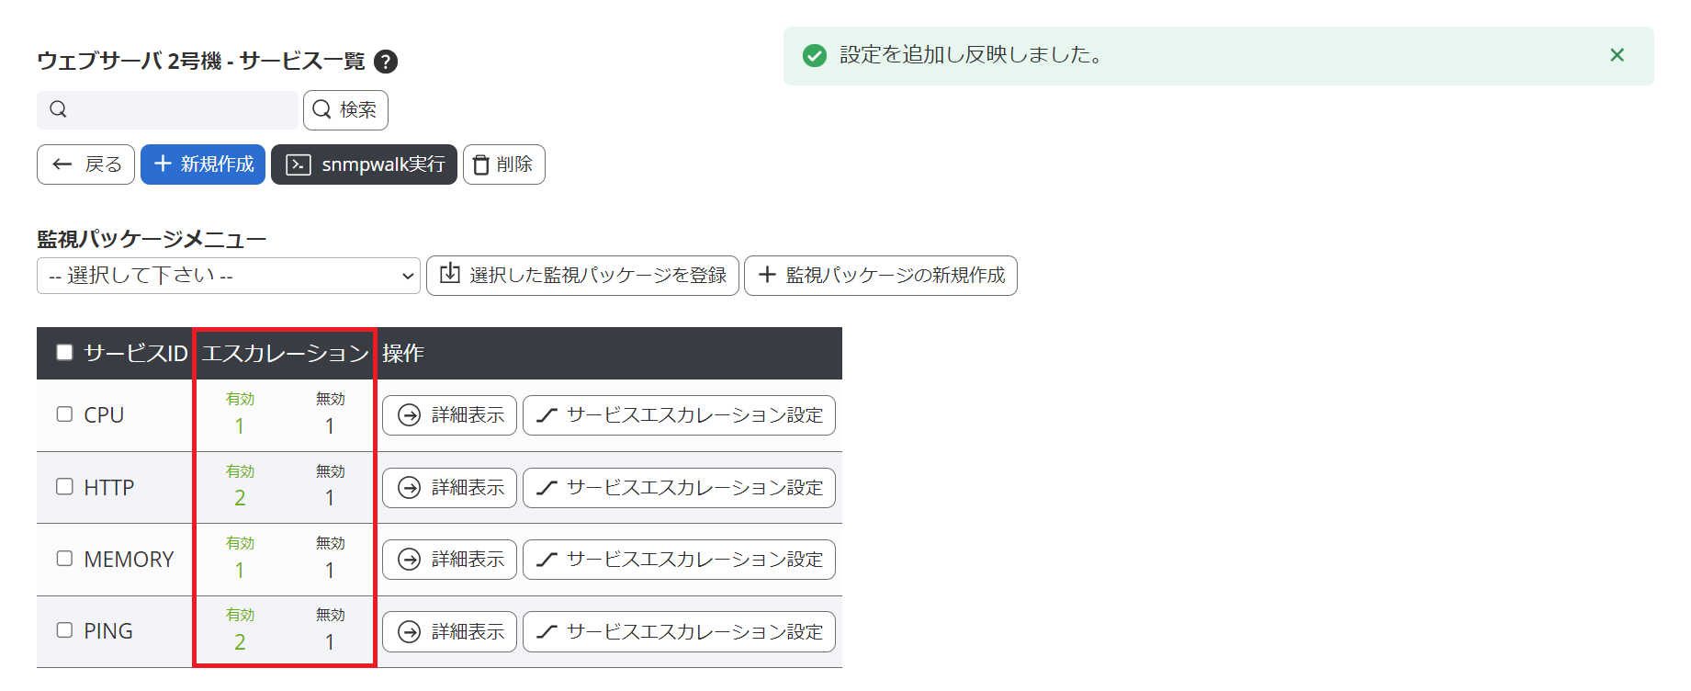
Task: Open escalation settings for HTTP service
Action: tap(679, 488)
